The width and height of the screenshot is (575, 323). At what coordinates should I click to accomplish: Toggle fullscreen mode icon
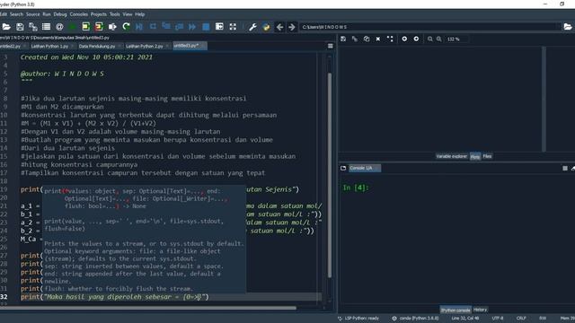[x=233, y=27]
